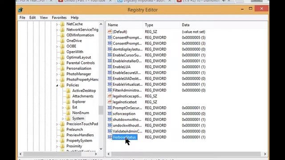Click the shutdownwitho... DWORD icon
The height and width of the screenshot is (160, 285).
(110, 120)
